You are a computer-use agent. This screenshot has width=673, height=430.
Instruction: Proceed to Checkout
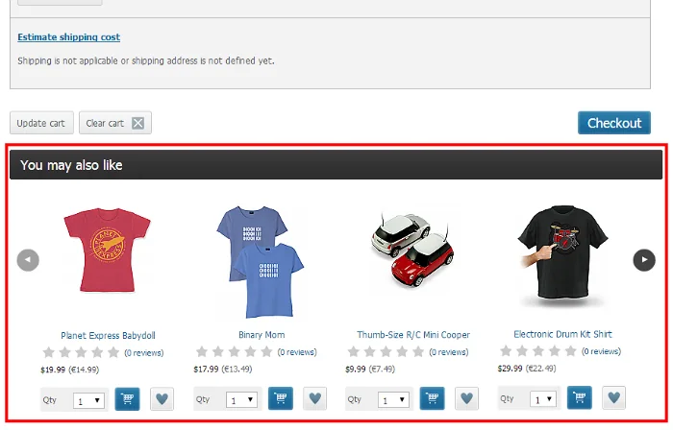(614, 123)
